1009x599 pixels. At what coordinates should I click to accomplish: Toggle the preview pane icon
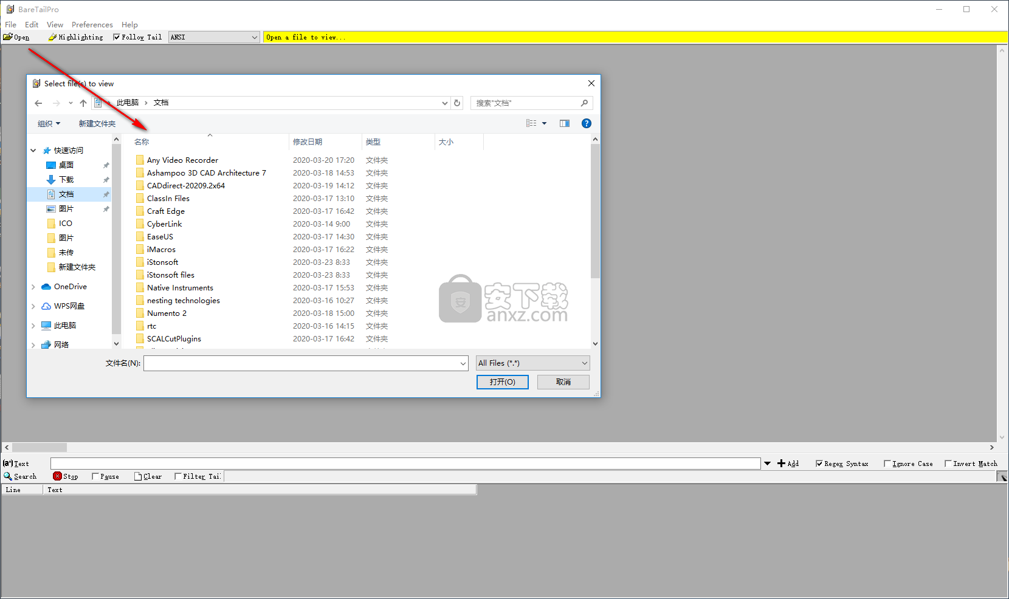(565, 123)
